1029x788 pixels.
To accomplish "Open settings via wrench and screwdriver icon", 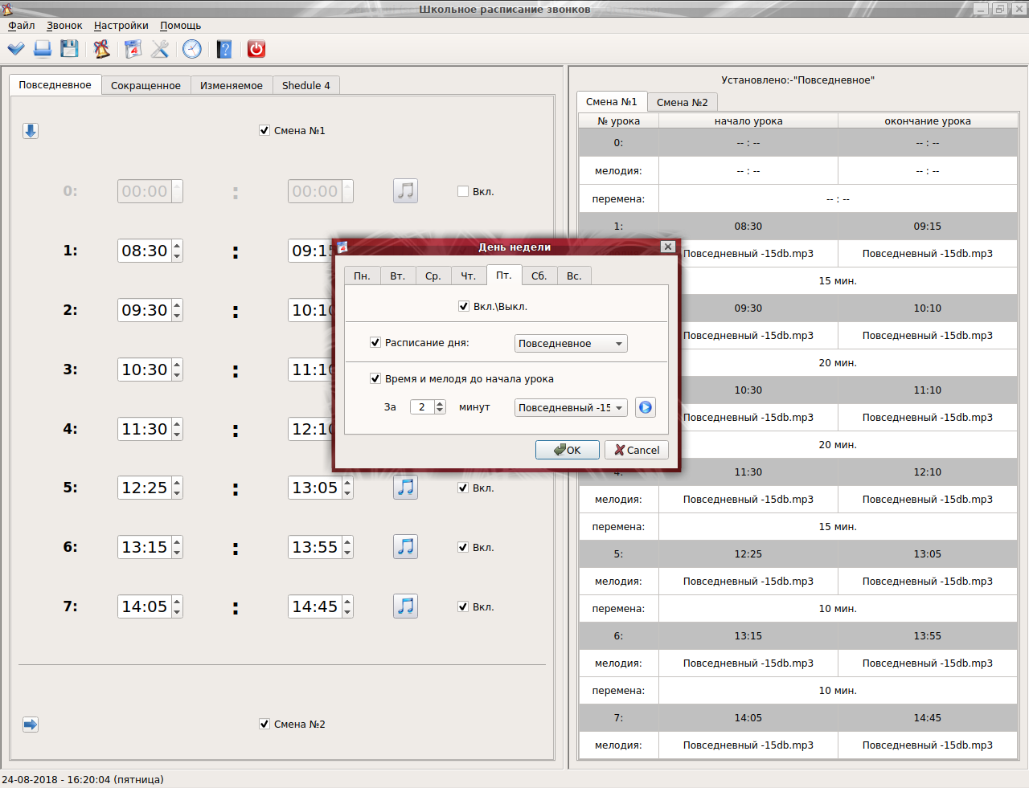I will (x=160, y=49).
